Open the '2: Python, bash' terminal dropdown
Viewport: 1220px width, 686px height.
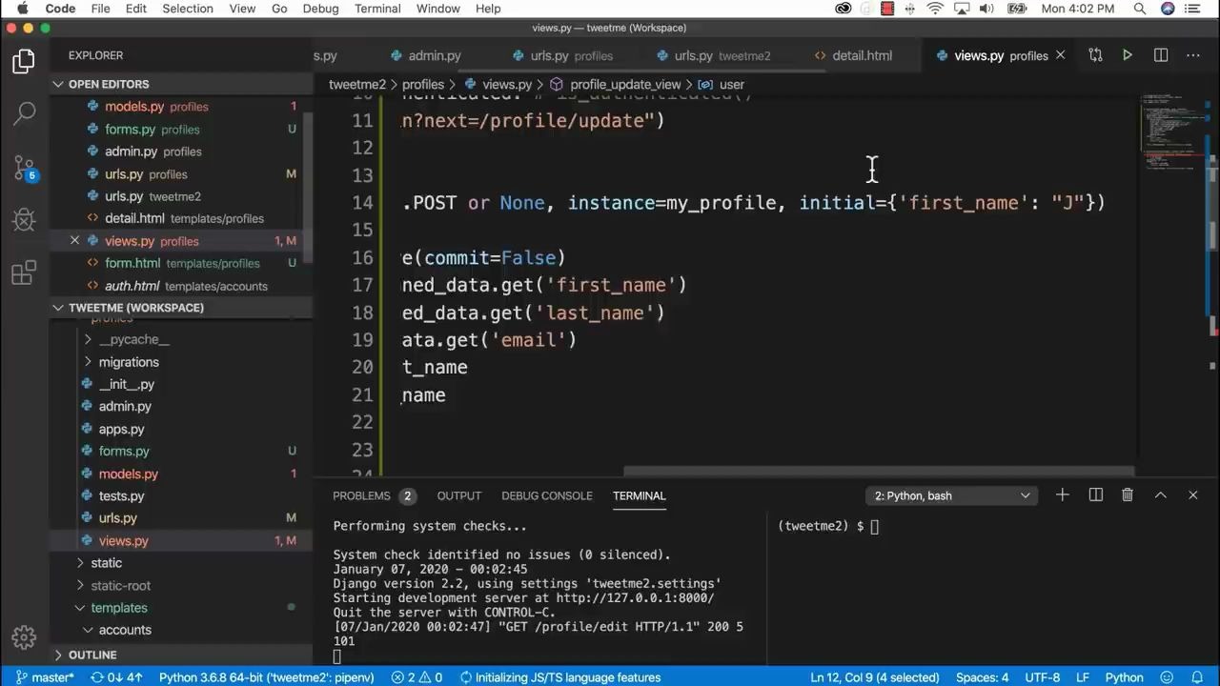[x=950, y=495]
